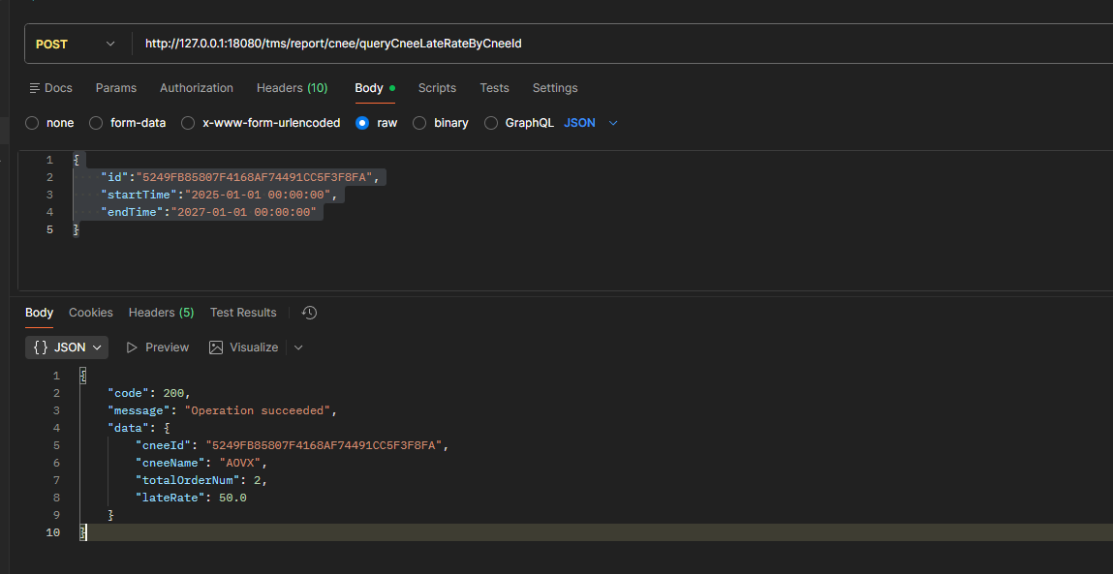Image resolution: width=1113 pixels, height=574 pixels.
Task: Click the Preview play icon
Action: 133,347
